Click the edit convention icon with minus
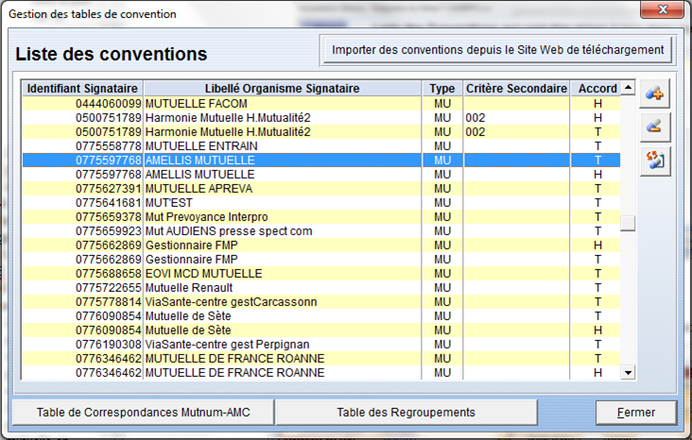Viewport: 692px width, 440px height. (x=654, y=127)
